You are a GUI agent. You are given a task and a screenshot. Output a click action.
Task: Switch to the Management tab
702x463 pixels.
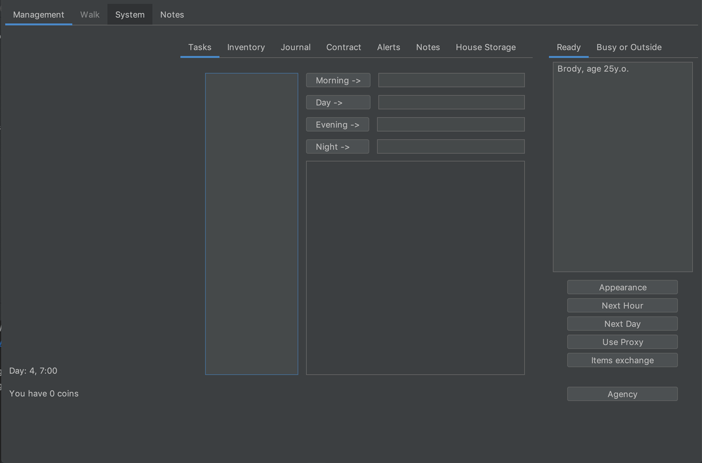39,14
